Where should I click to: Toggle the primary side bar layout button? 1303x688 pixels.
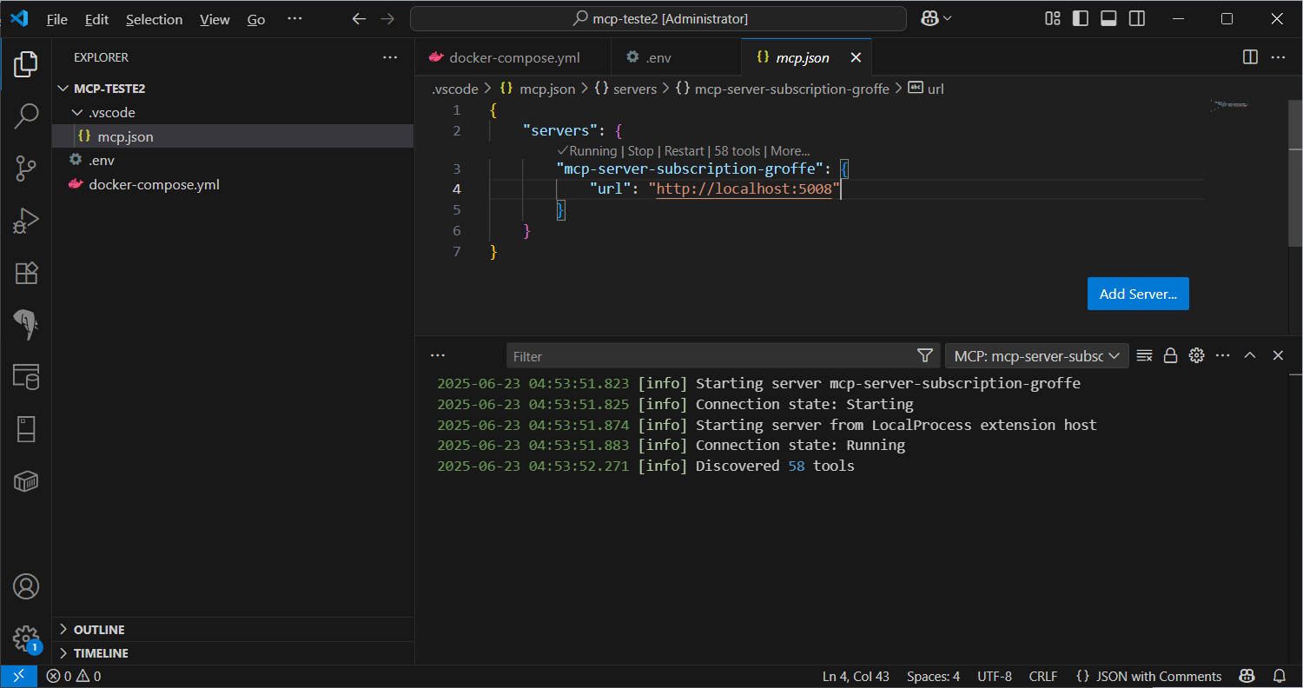click(1081, 18)
